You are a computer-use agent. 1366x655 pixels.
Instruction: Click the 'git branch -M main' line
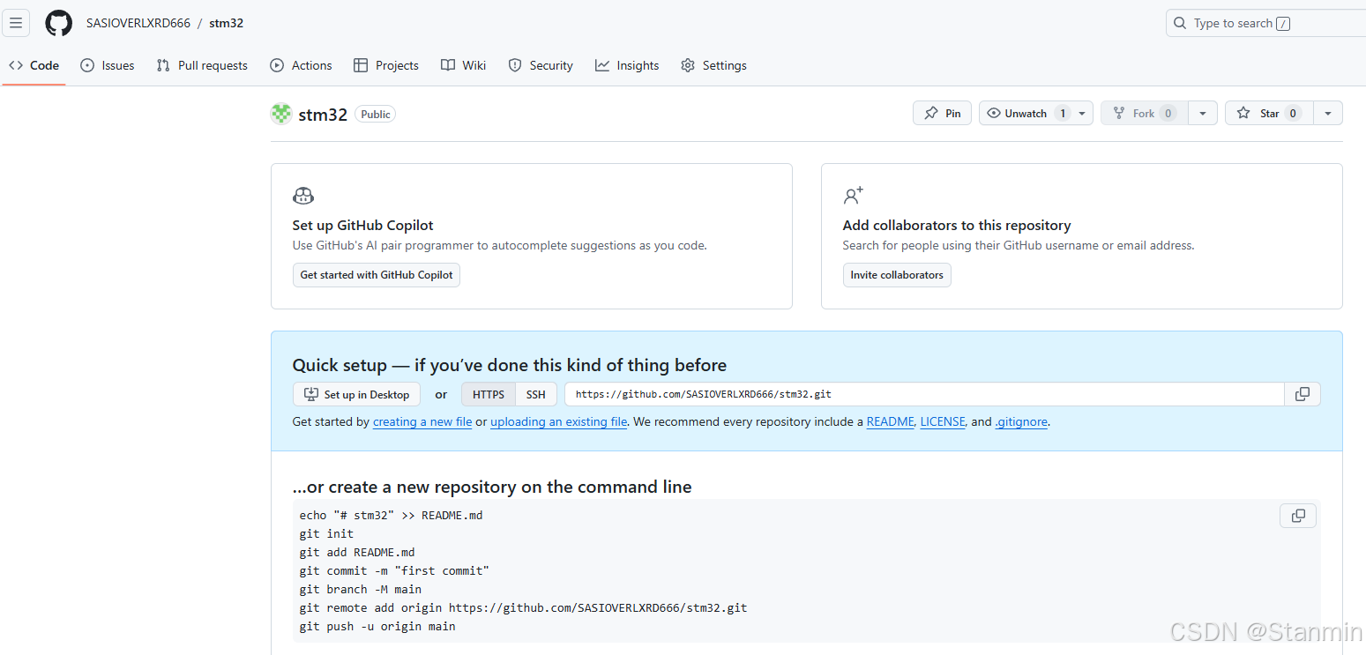coord(361,589)
